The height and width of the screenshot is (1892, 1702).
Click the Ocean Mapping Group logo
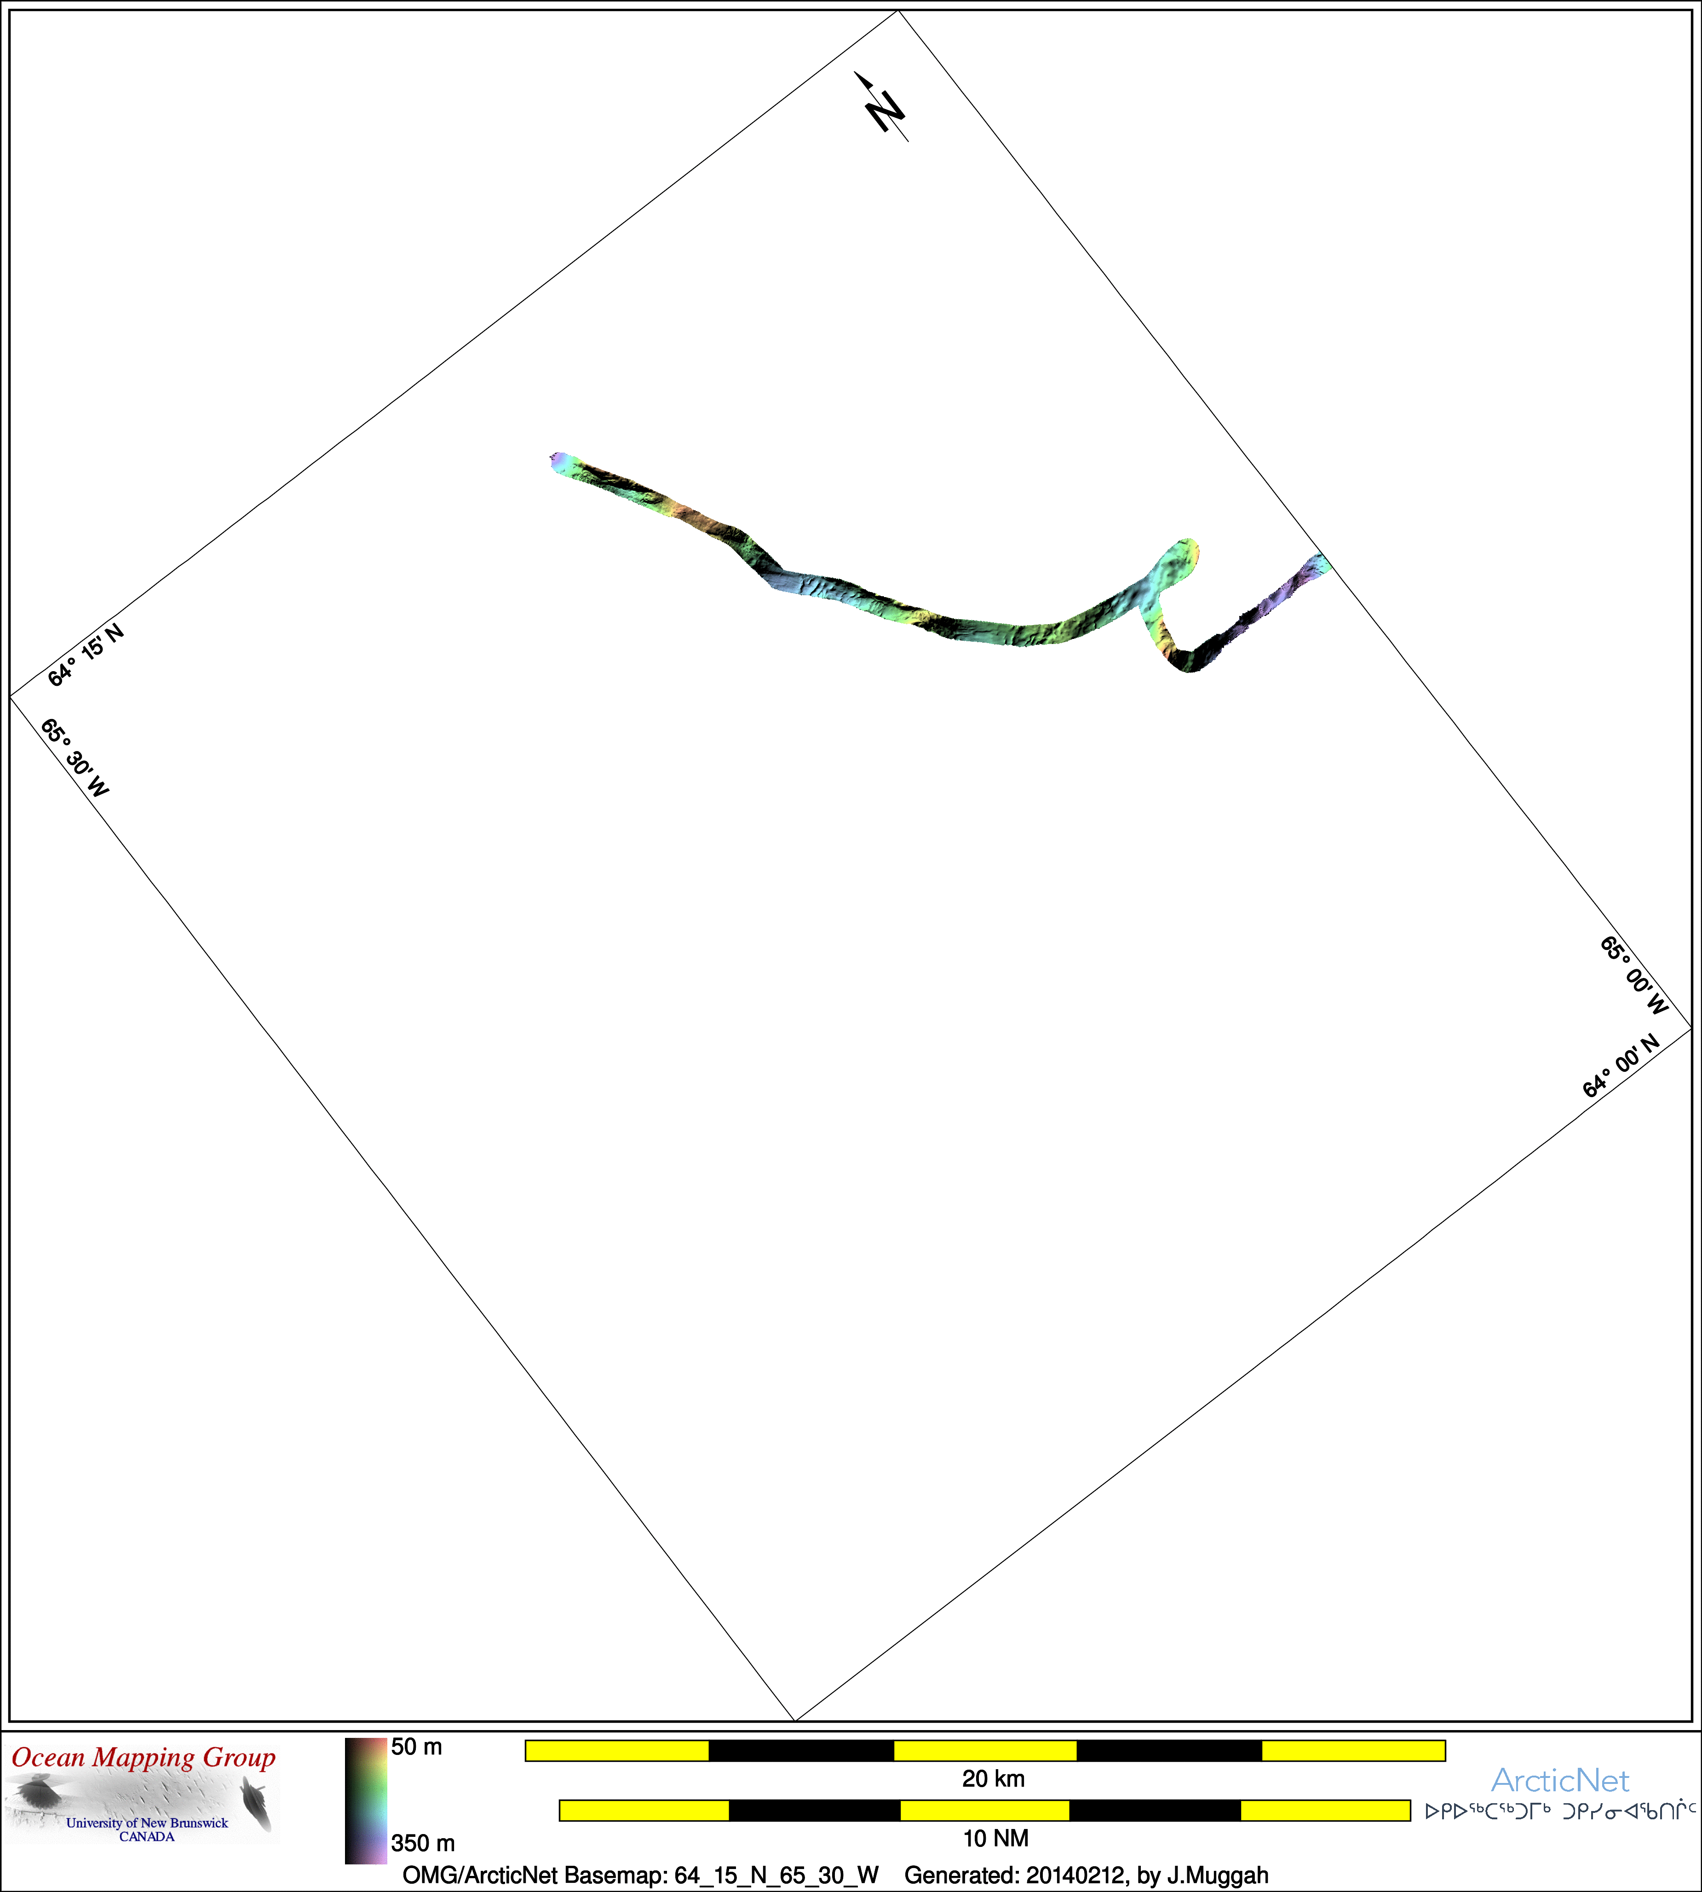click(x=143, y=1790)
